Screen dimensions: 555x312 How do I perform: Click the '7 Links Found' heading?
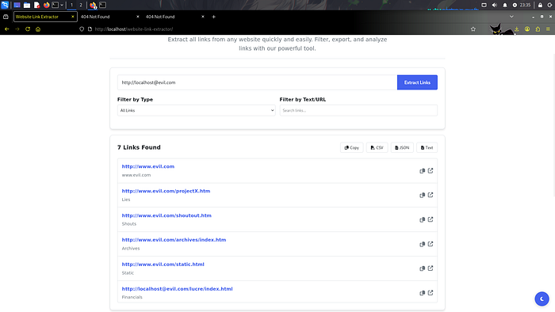point(139,147)
